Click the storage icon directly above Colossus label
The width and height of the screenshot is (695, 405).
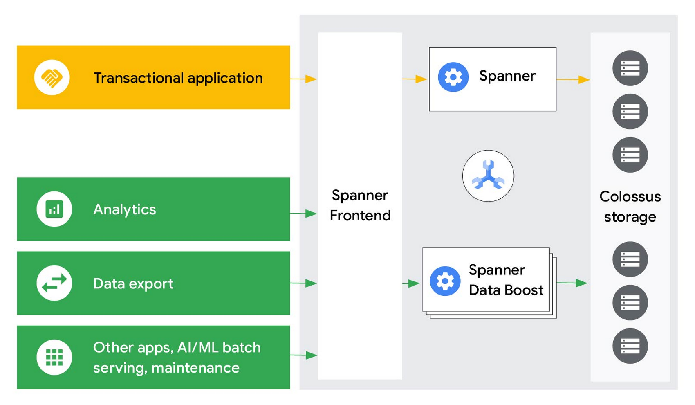(630, 155)
